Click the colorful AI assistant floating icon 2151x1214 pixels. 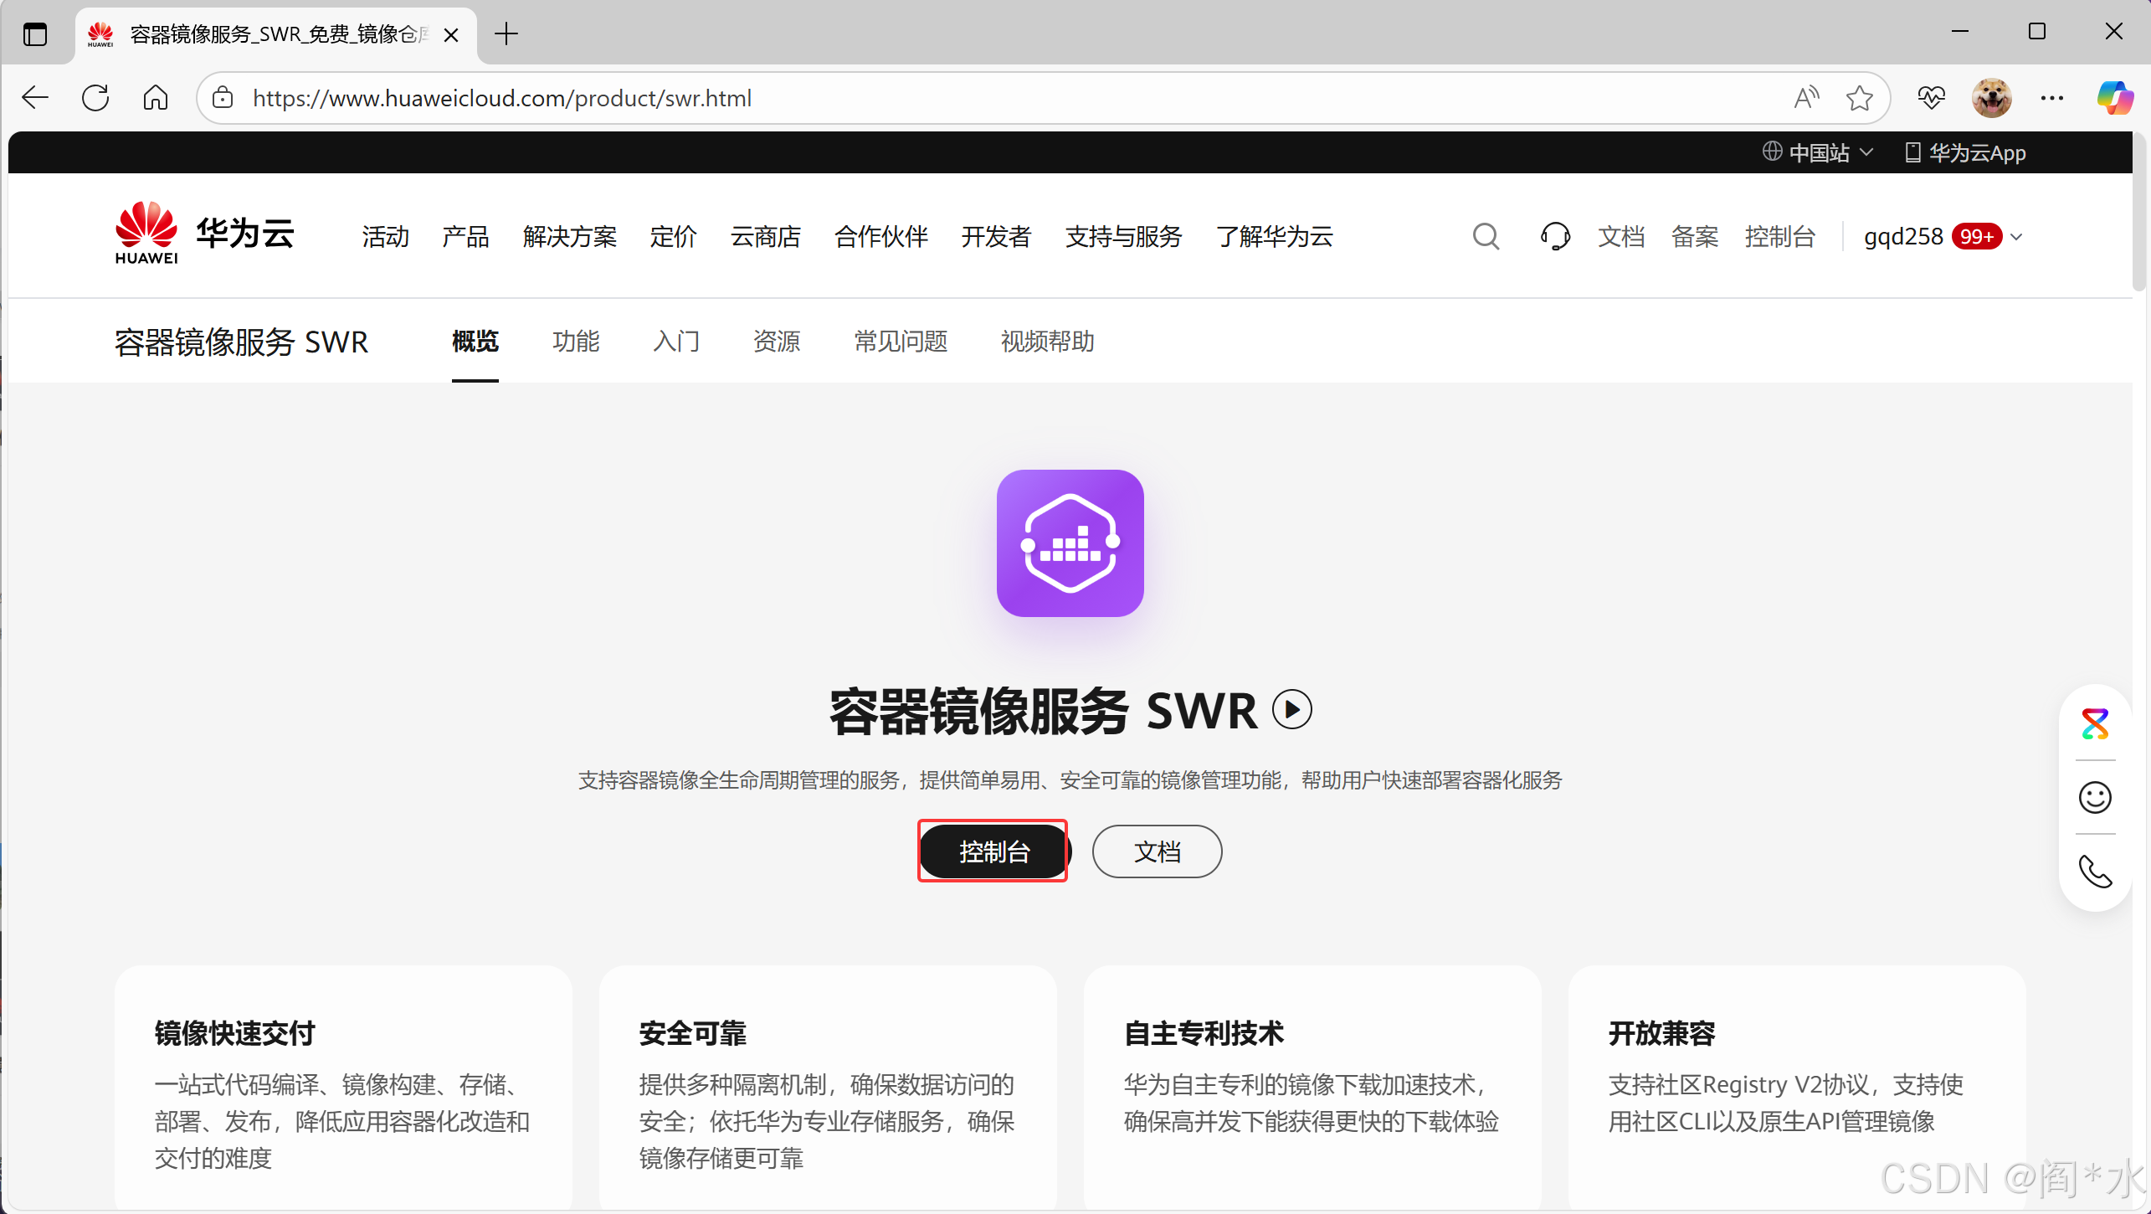[2095, 724]
